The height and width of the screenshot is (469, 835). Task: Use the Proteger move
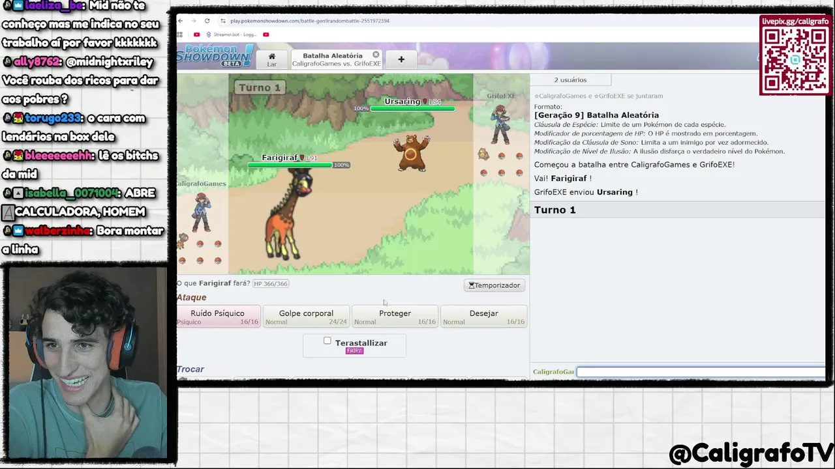coord(395,317)
